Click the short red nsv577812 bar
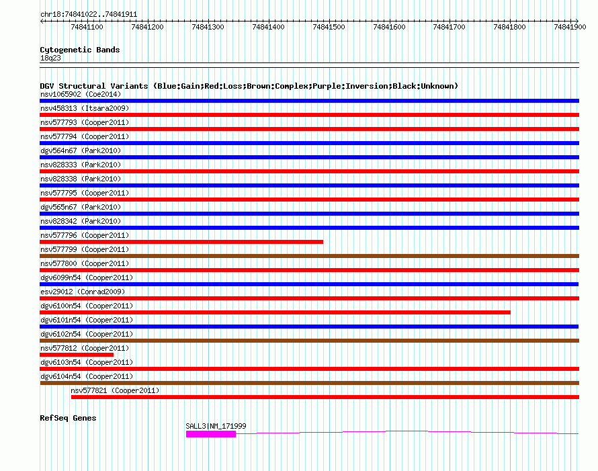The image size is (598, 471). click(77, 355)
